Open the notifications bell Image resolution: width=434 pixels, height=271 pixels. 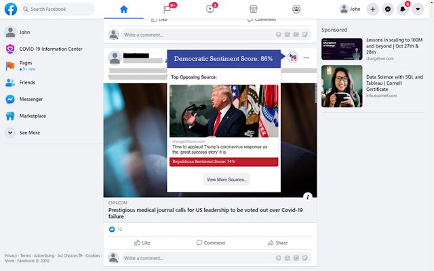[x=403, y=9]
